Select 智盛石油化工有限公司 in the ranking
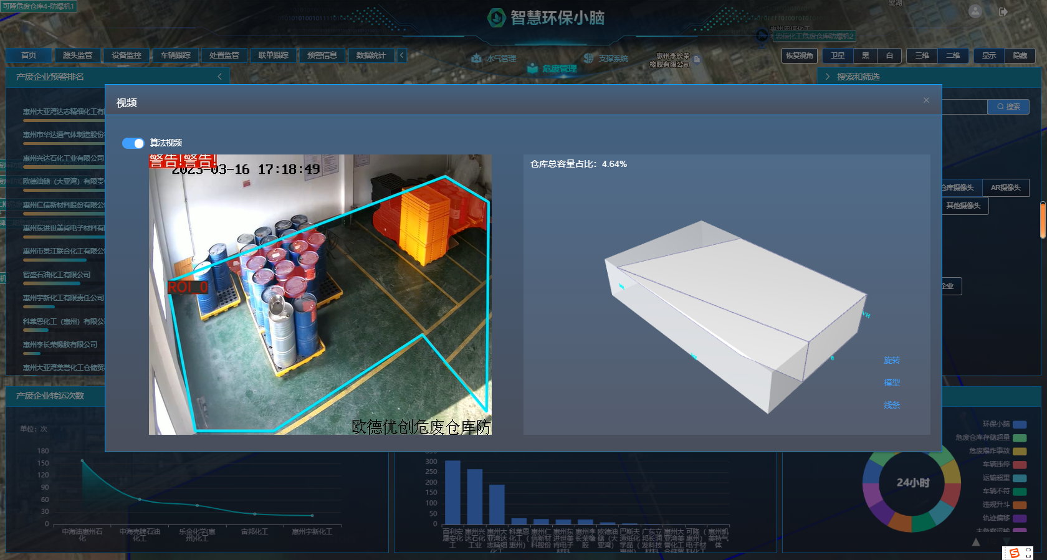 tap(57, 275)
